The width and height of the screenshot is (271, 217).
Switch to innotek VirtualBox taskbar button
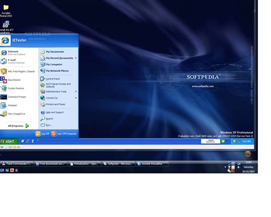click(x=153, y=164)
